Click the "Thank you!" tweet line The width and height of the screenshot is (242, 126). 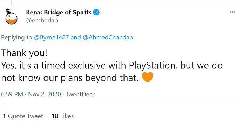click(24, 53)
